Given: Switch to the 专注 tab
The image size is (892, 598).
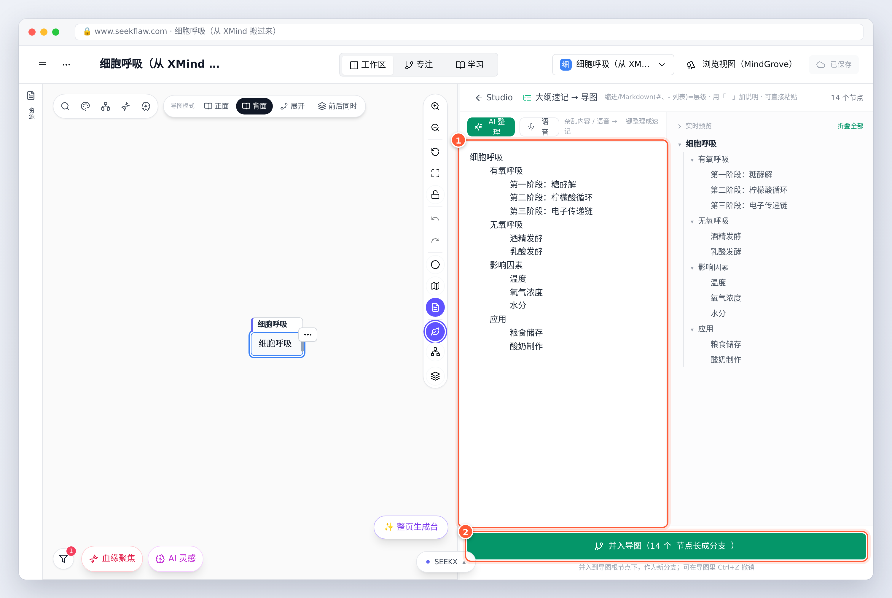Looking at the screenshot, I should 419,65.
